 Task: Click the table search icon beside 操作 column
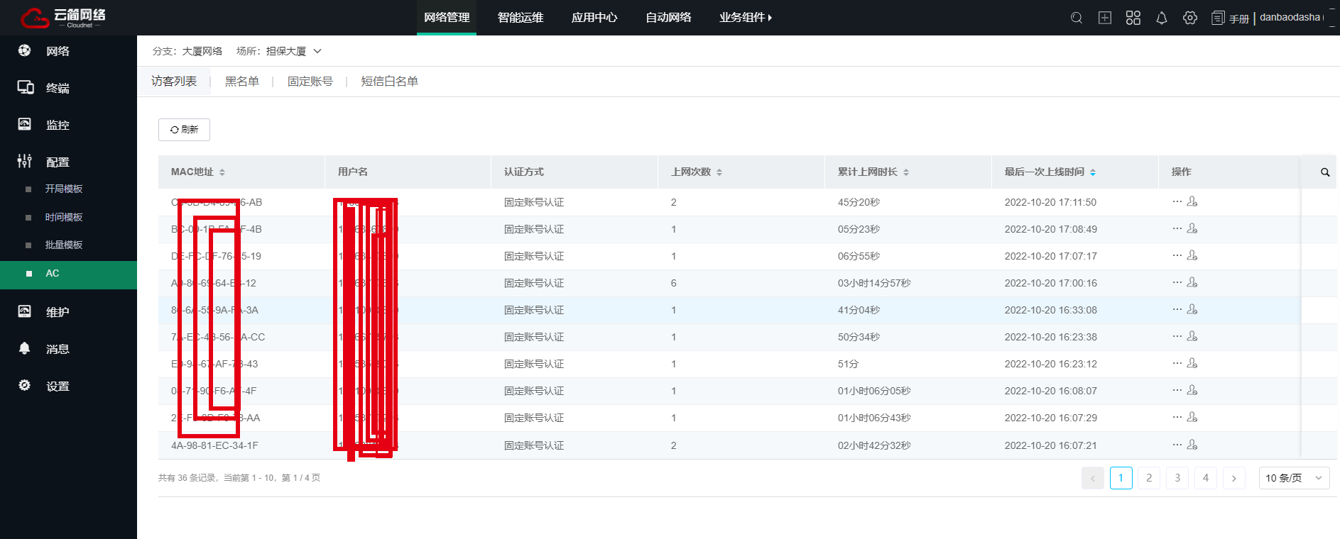click(x=1325, y=172)
